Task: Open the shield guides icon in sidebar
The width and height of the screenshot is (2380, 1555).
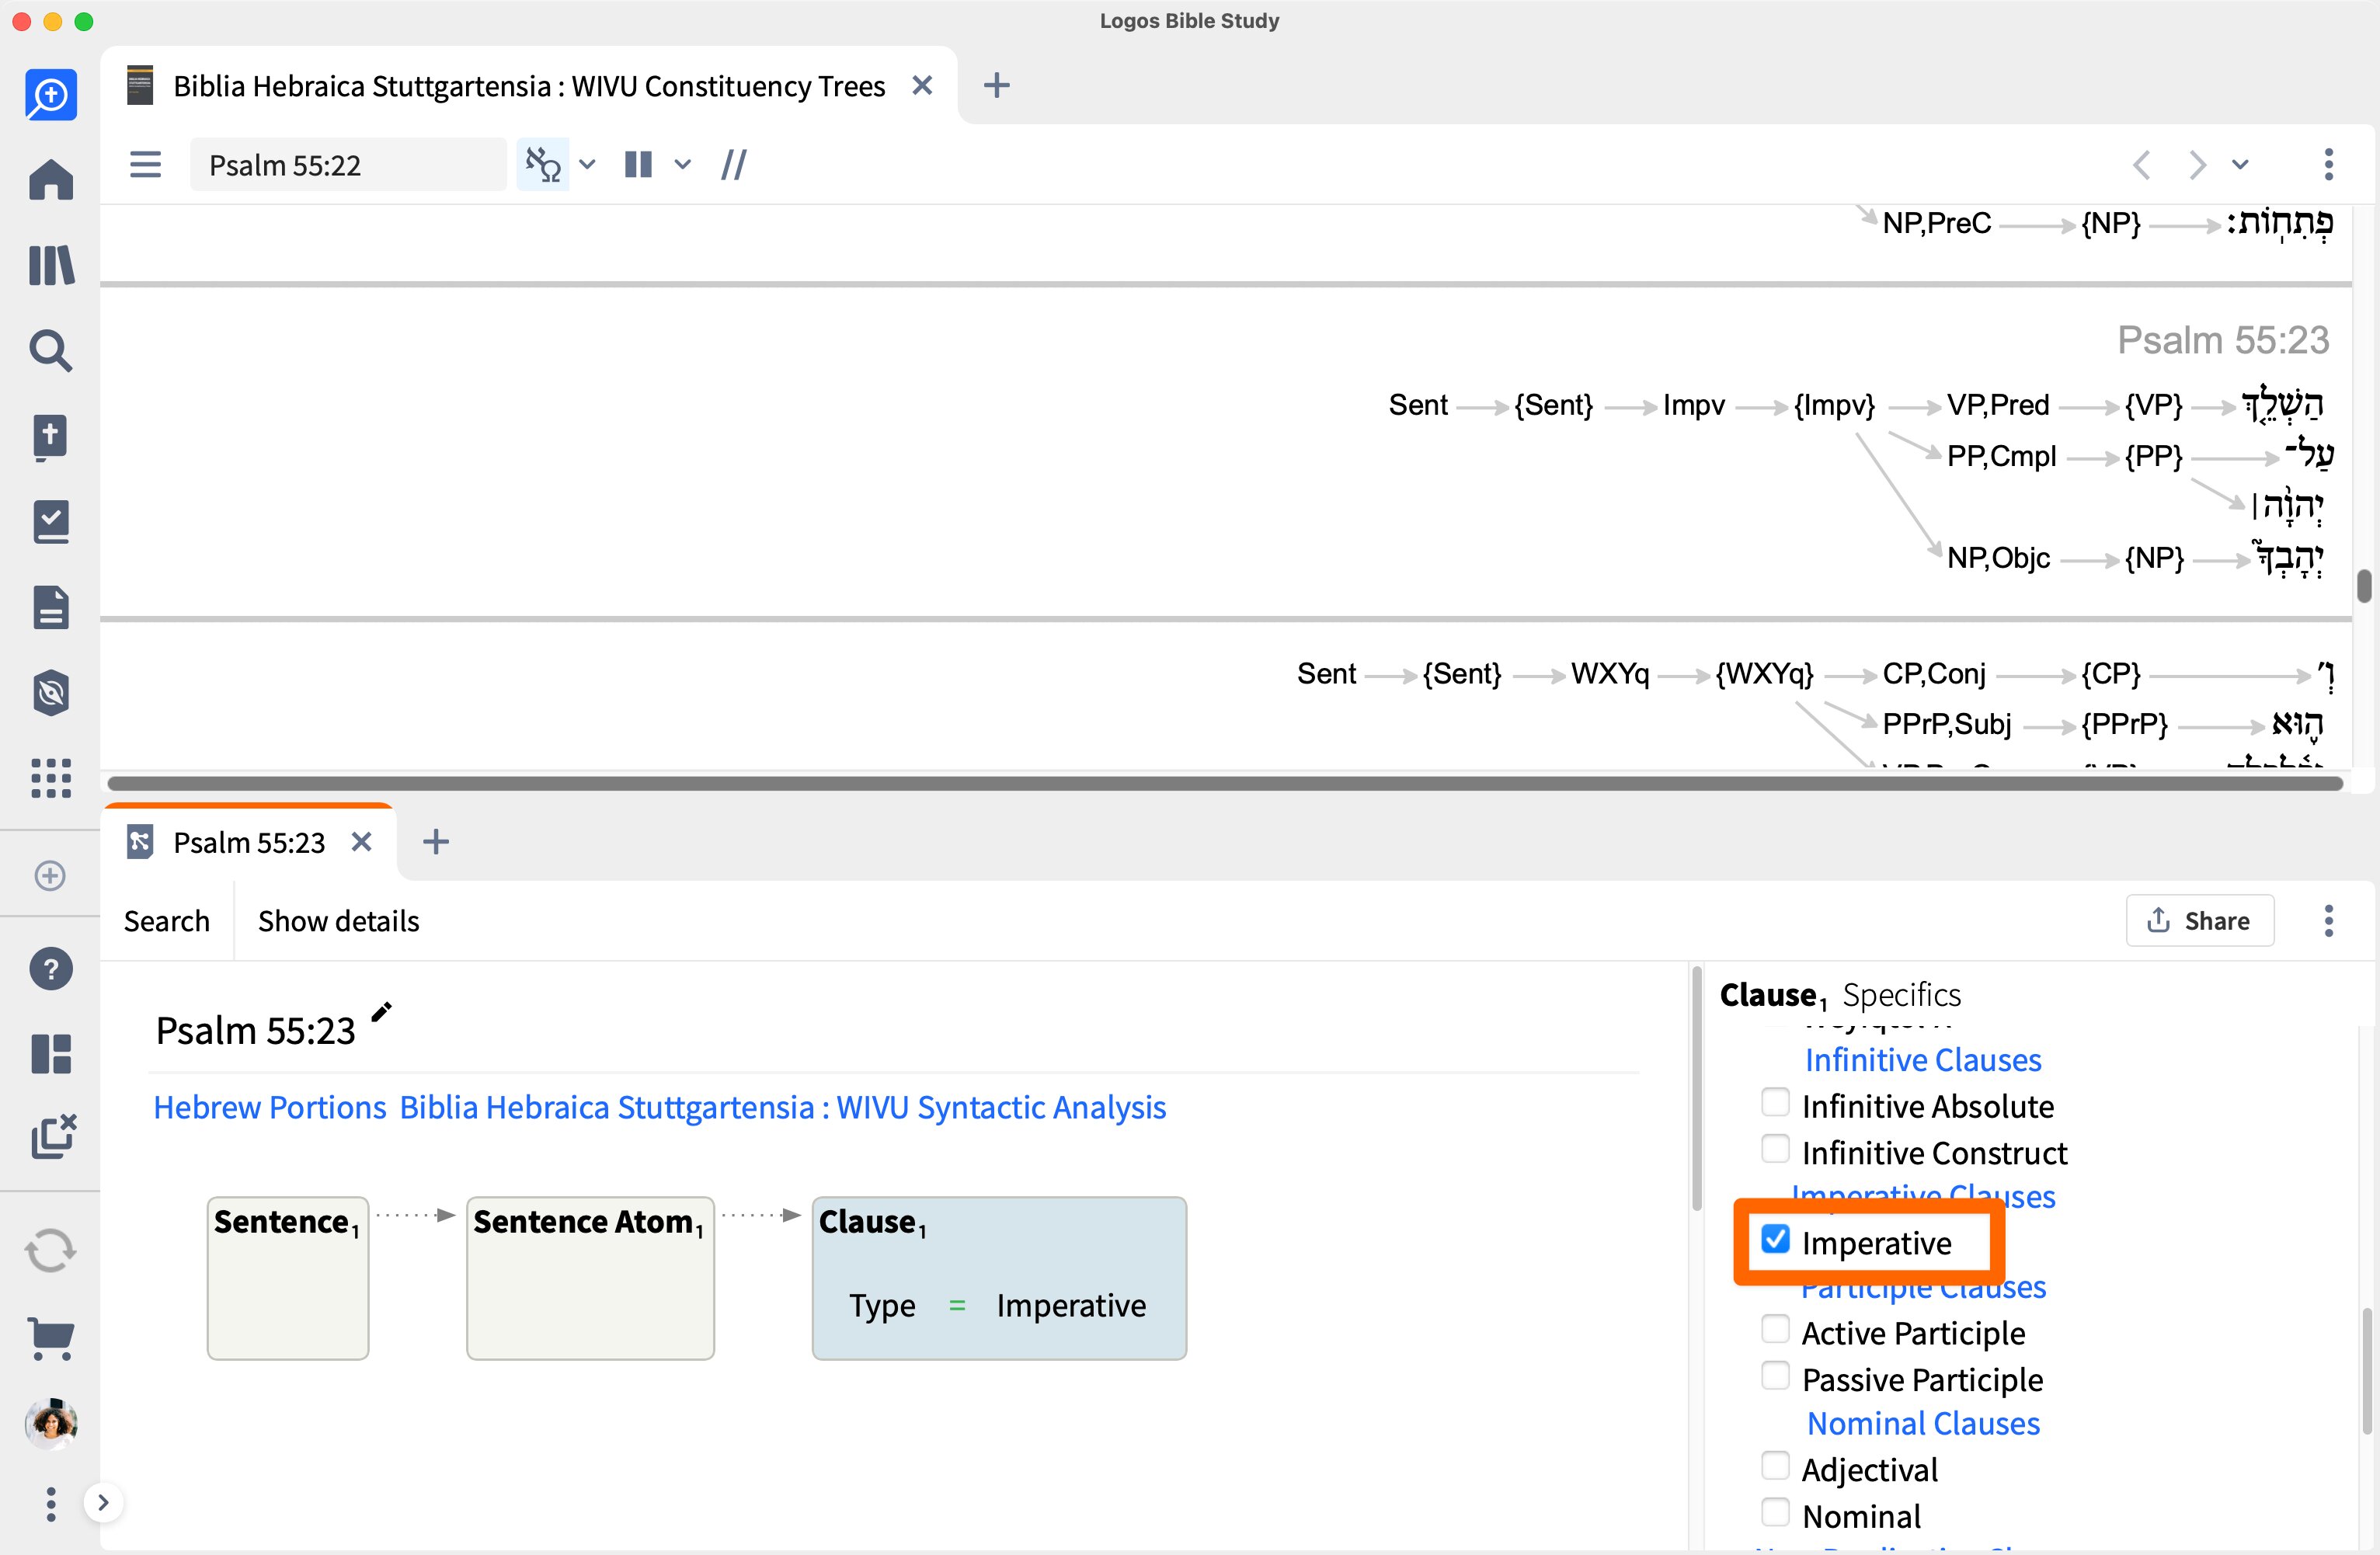Action: coord(51,693)
